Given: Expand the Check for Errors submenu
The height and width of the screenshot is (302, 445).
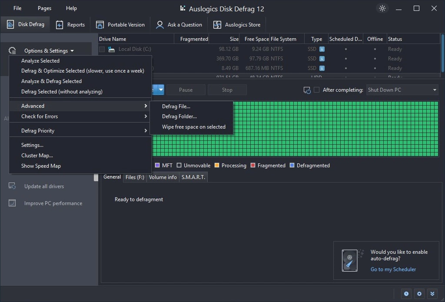Looking at the screenshot, I should (80, 116).
